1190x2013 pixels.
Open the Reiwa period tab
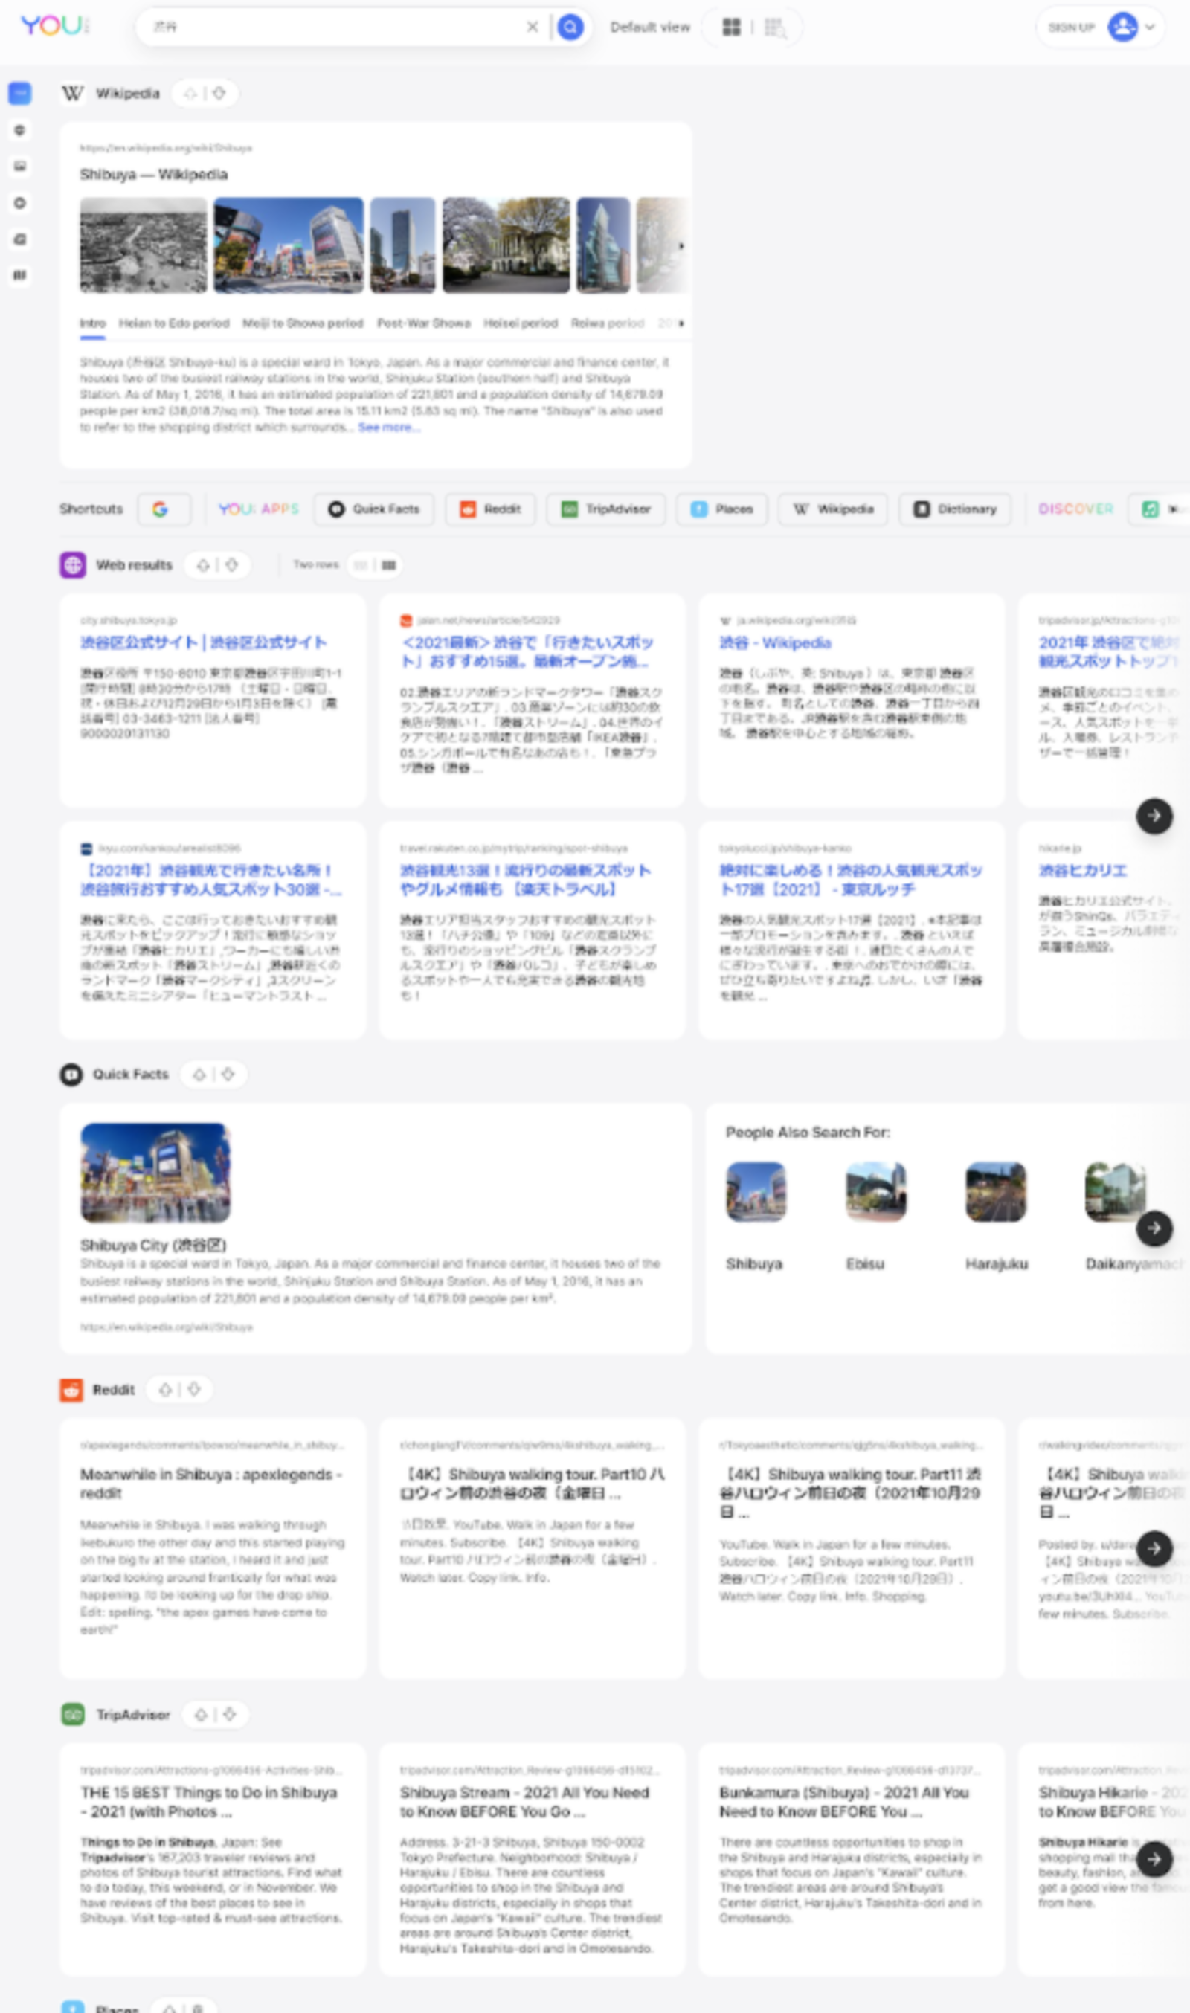607,323
